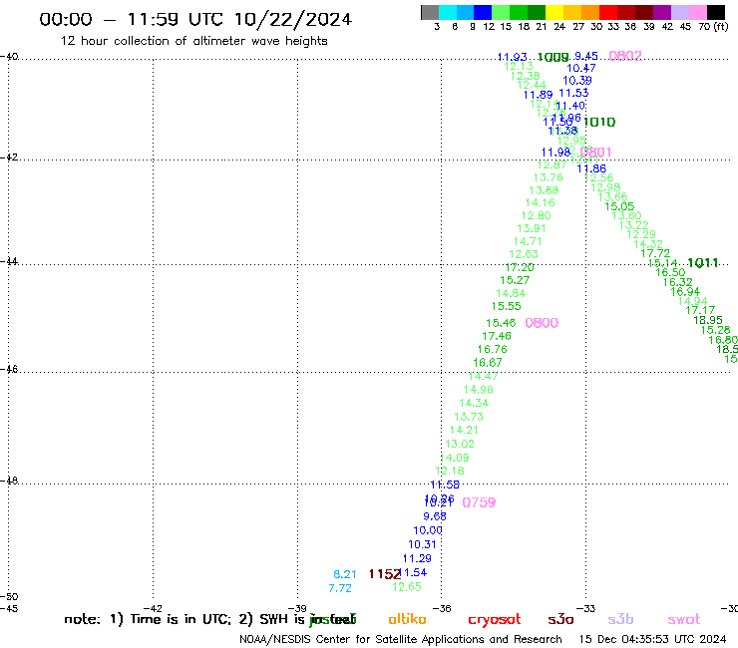Click the cyan swatch in the wave height legend
This screenshot has width=738, height=648.
[448, 12]
